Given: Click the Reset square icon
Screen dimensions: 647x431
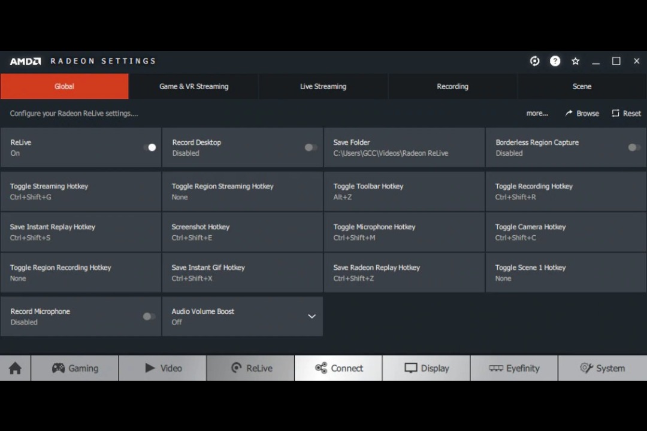Looking at the screenshot, I should pos(615,113).
